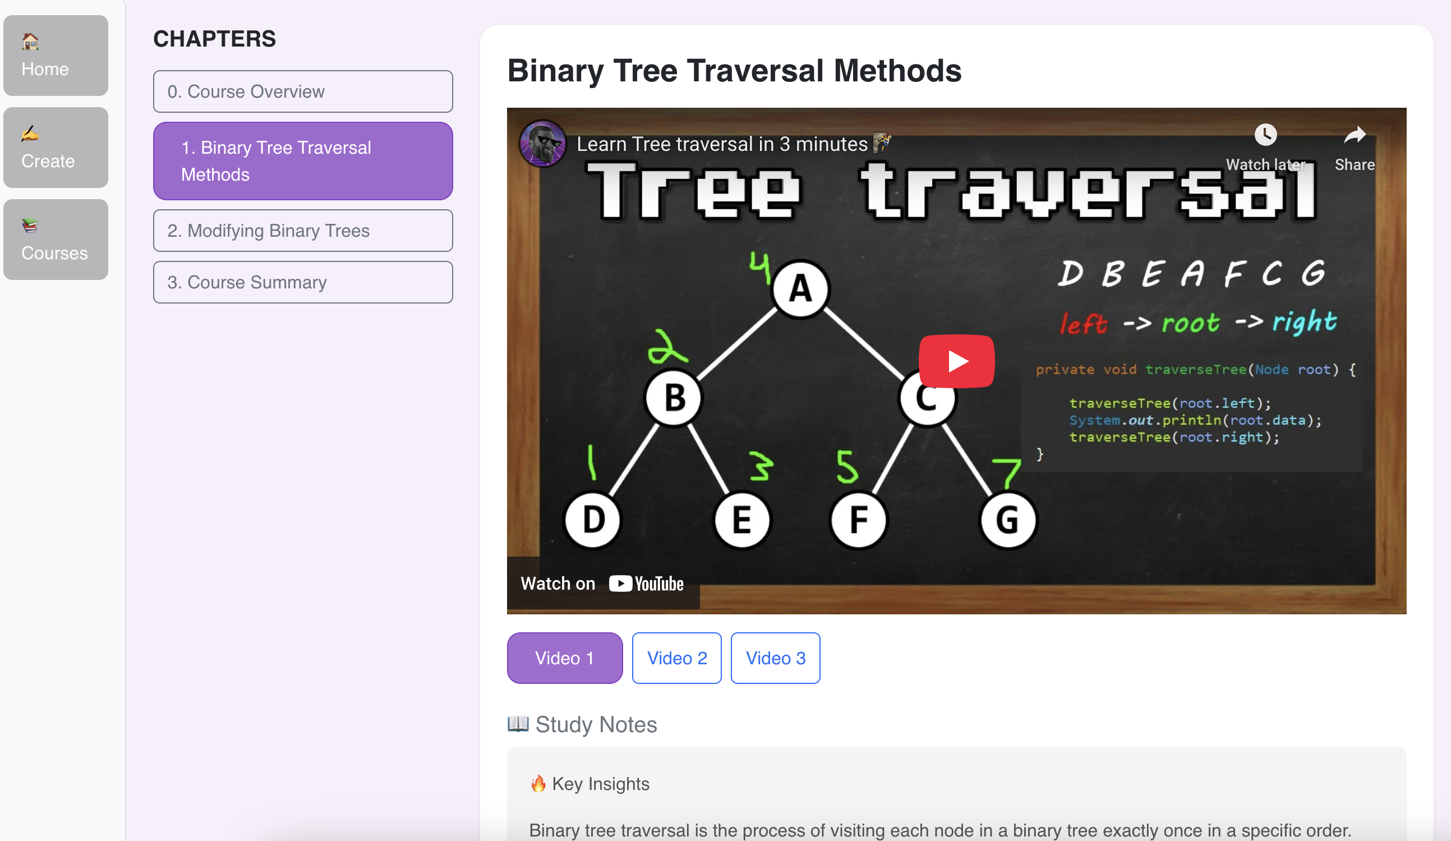Click the Courses books icon
Screen dimensions: 1451x841
(x=30, y=226)
